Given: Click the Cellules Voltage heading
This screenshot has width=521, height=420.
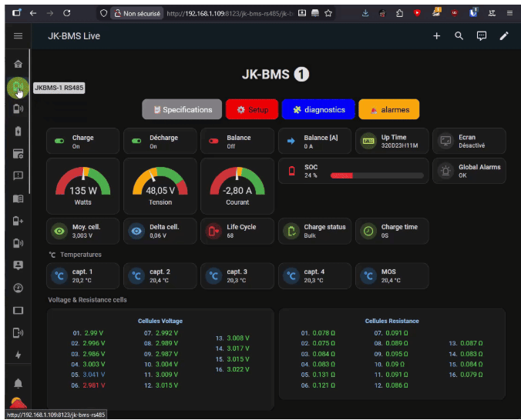Looking at the screenshot, I should coord(160,321).
